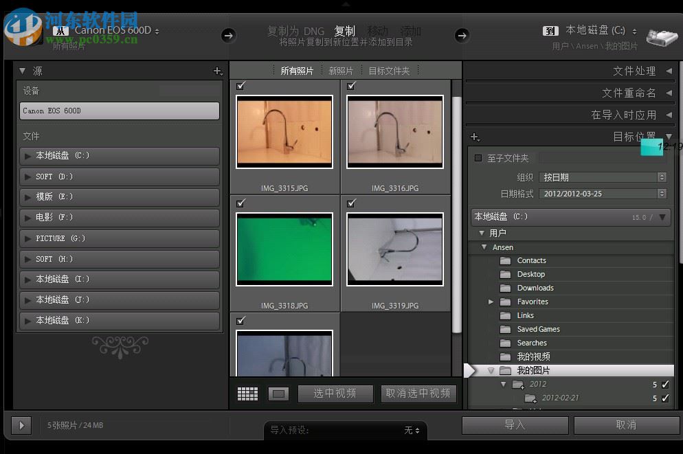Switch to the 目标文件夹 tab

point(390,70)
